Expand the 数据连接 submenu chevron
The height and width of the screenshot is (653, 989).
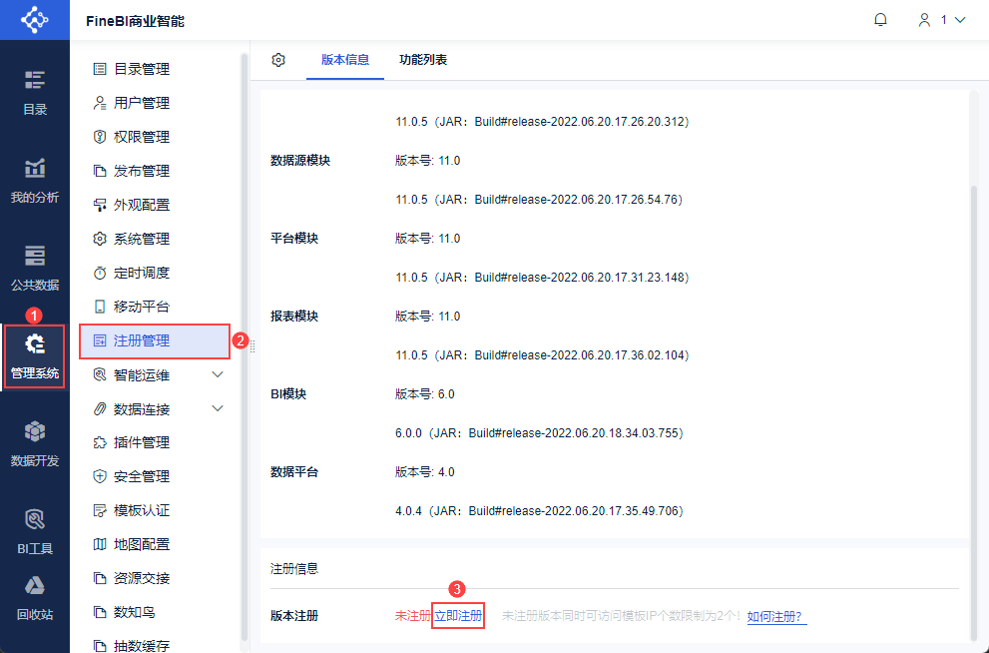(218, 408)
